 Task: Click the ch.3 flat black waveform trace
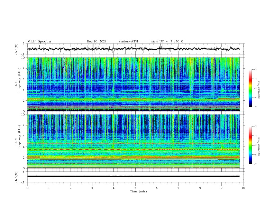tap(133, 177)
